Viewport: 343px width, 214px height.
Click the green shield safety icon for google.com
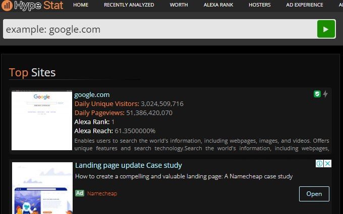coord(317,94)
